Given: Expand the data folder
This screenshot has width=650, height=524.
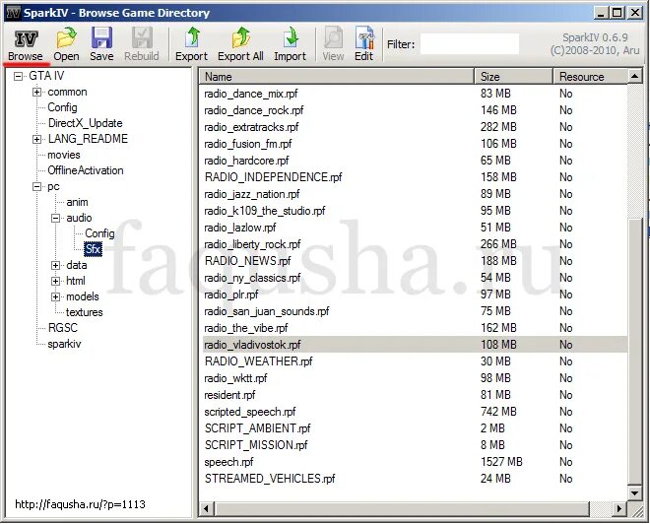Looking at the screenshot, I should pyautogui.click(x=55, y=265).
